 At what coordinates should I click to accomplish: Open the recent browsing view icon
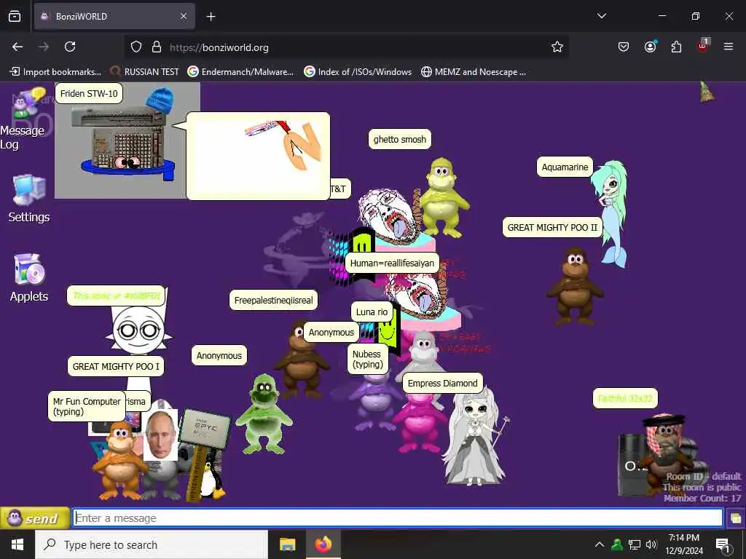tap(15, 16)
